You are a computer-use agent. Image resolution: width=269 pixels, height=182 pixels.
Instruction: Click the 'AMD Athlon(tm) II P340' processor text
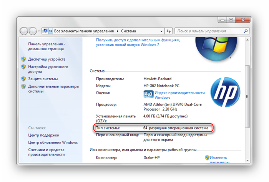[173, 107]
